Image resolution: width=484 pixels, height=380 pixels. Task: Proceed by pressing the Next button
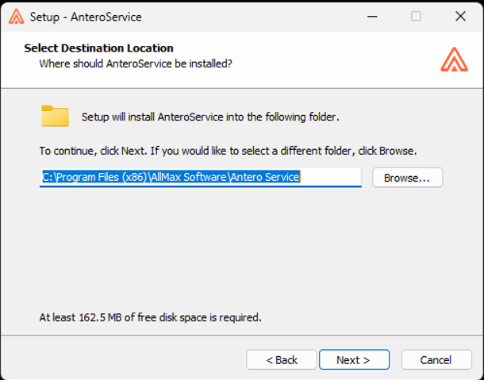354,359
